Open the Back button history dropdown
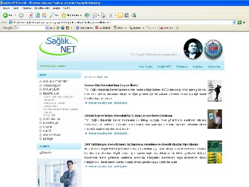 (15, 15)
